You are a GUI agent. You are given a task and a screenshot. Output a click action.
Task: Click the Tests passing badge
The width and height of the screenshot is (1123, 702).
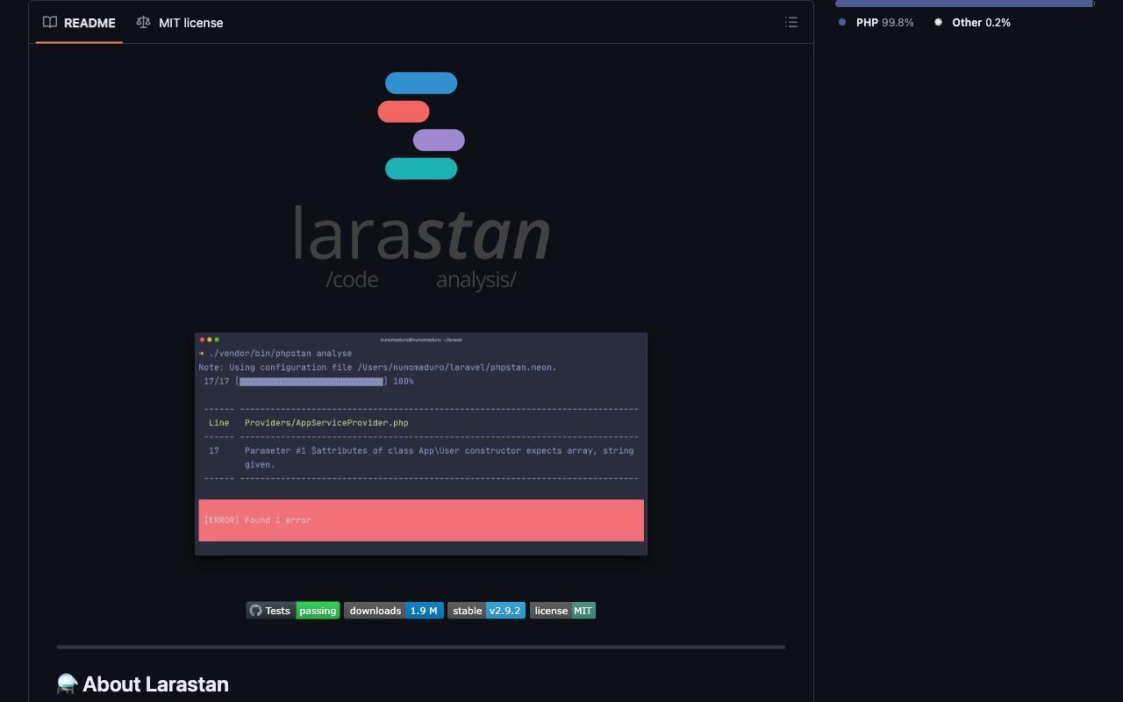click(x=293, y=611)
